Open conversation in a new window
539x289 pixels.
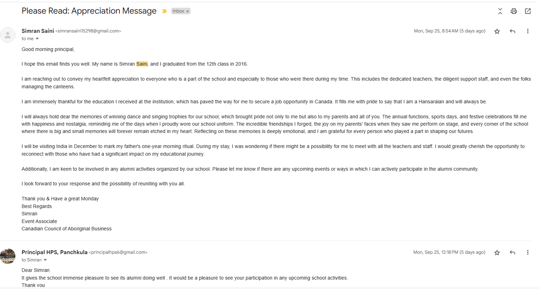[x=528, y=11]
